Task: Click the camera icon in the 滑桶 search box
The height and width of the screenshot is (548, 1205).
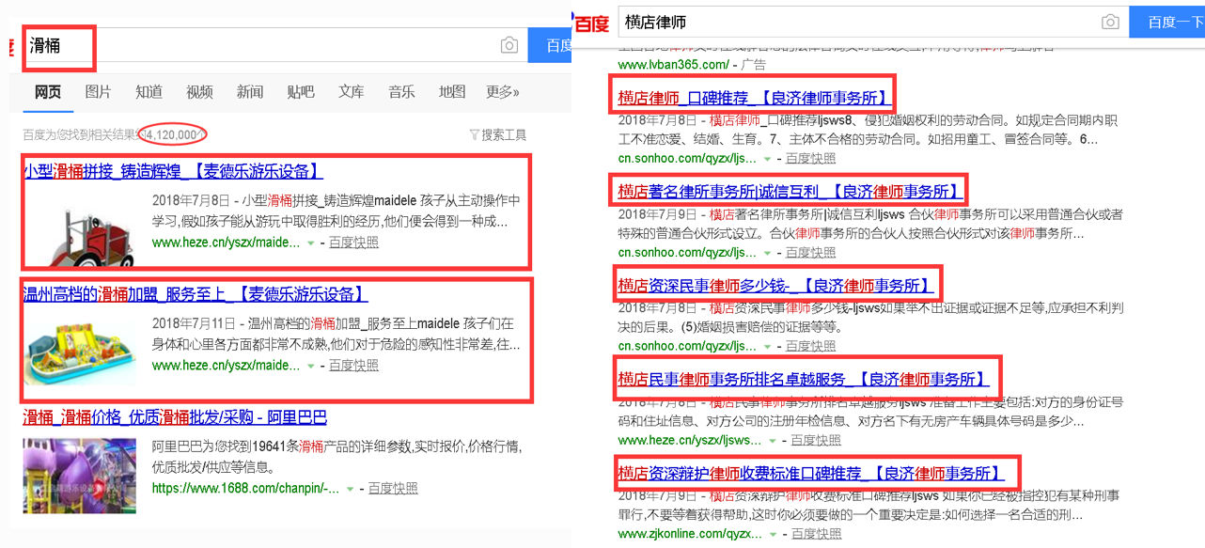Action: [509, 45]
